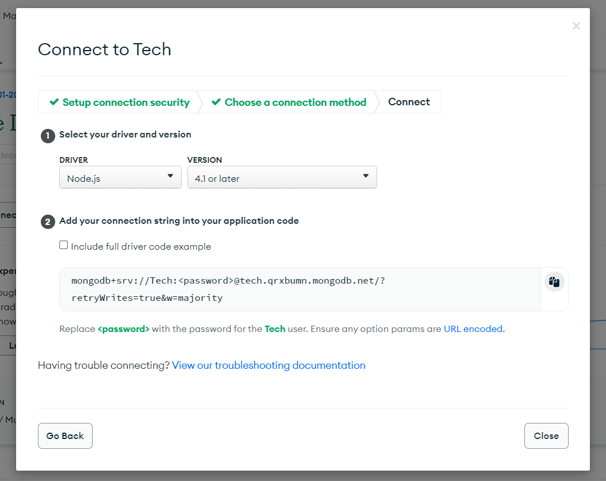This screenshot has width=606, height=481.
Task: Copy the connection string with clipboard icon
Action: [x=554, y=282]
